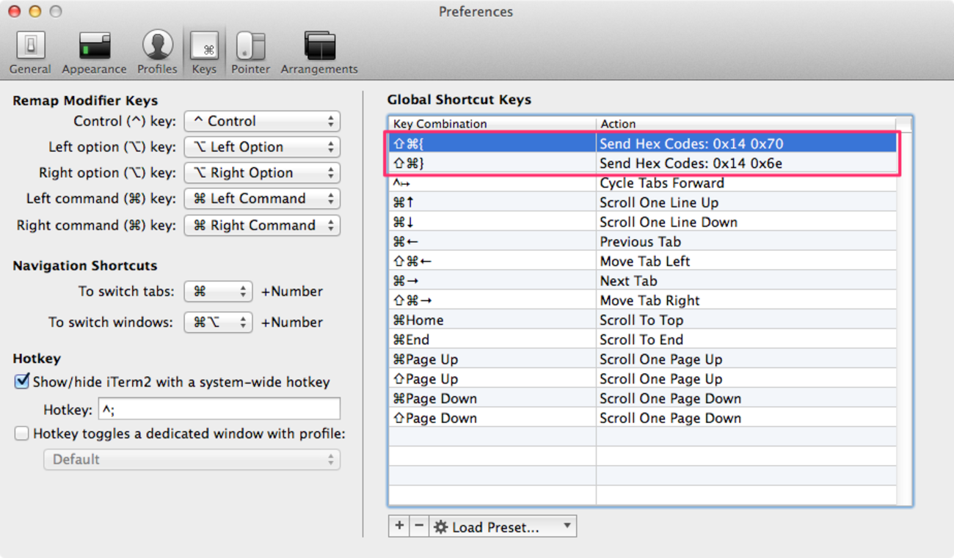Toggle Hotkey toggles a dedicated window checkbox
Viewport: 954px width, 558px height.
(x=22, y=433)
